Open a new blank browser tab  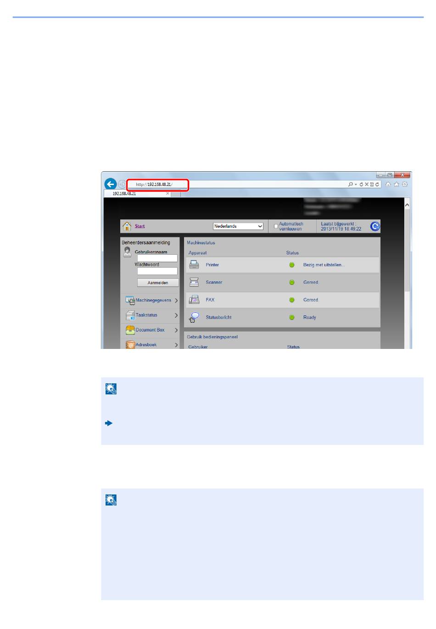pyautogui.click(x=176, y=194)
